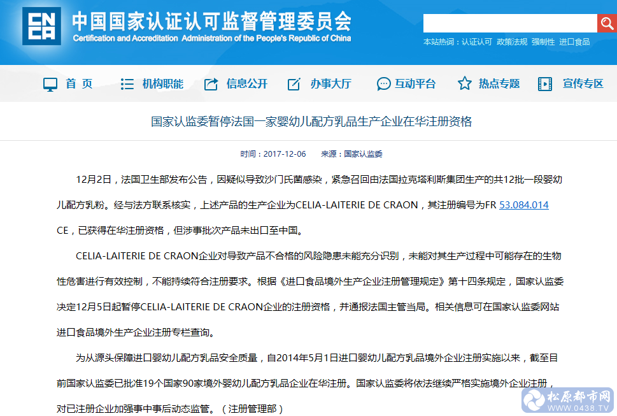Click the hot keyword 强制性
Image resolution: width=617 pixels, height=416 pixels.
[543, 42]
